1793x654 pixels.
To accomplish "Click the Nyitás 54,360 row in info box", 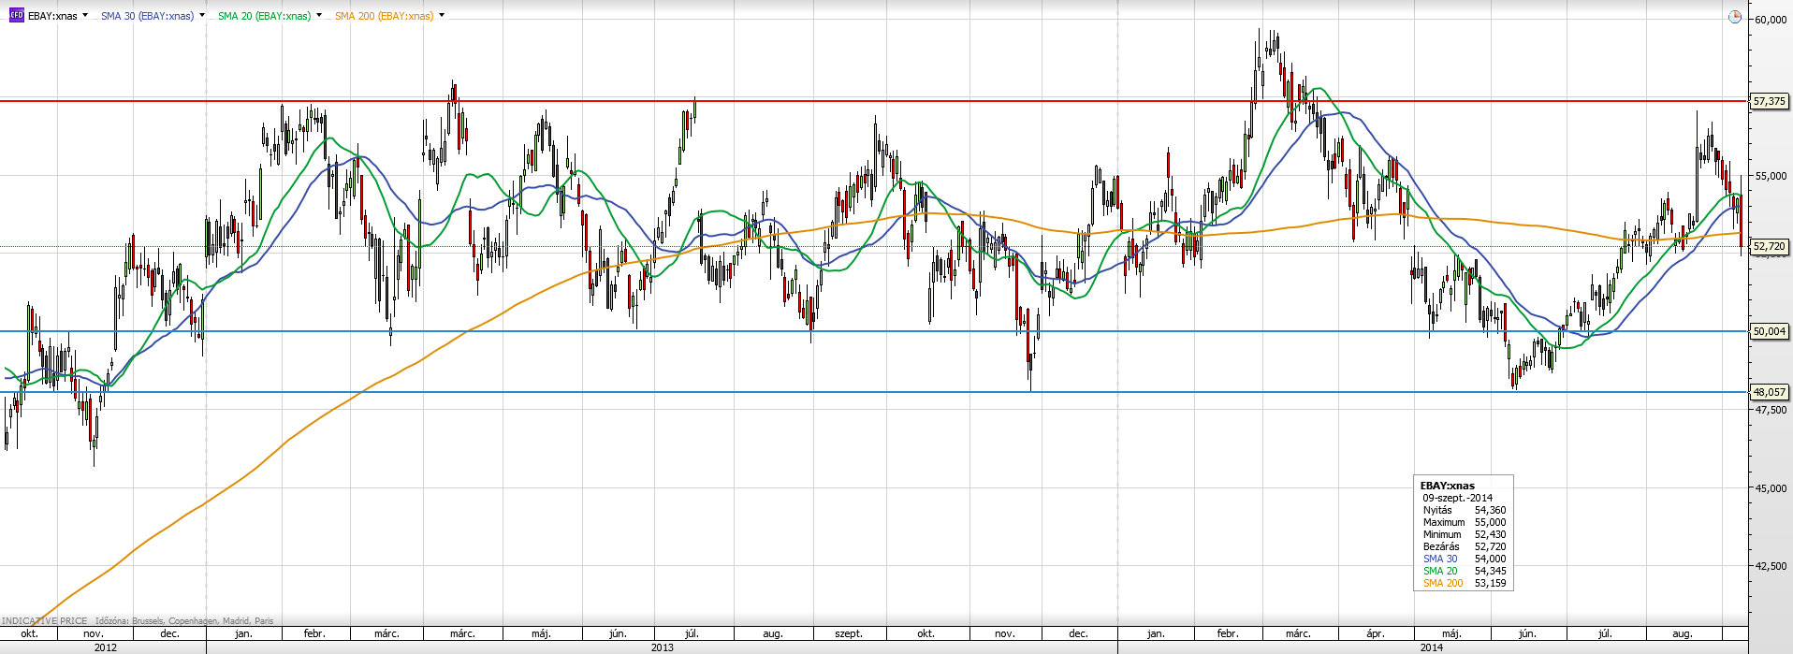I will 1465,510.
